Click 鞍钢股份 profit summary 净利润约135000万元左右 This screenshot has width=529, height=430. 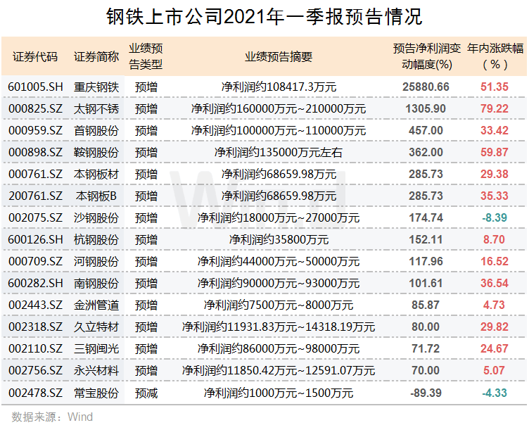click(279, 153)
